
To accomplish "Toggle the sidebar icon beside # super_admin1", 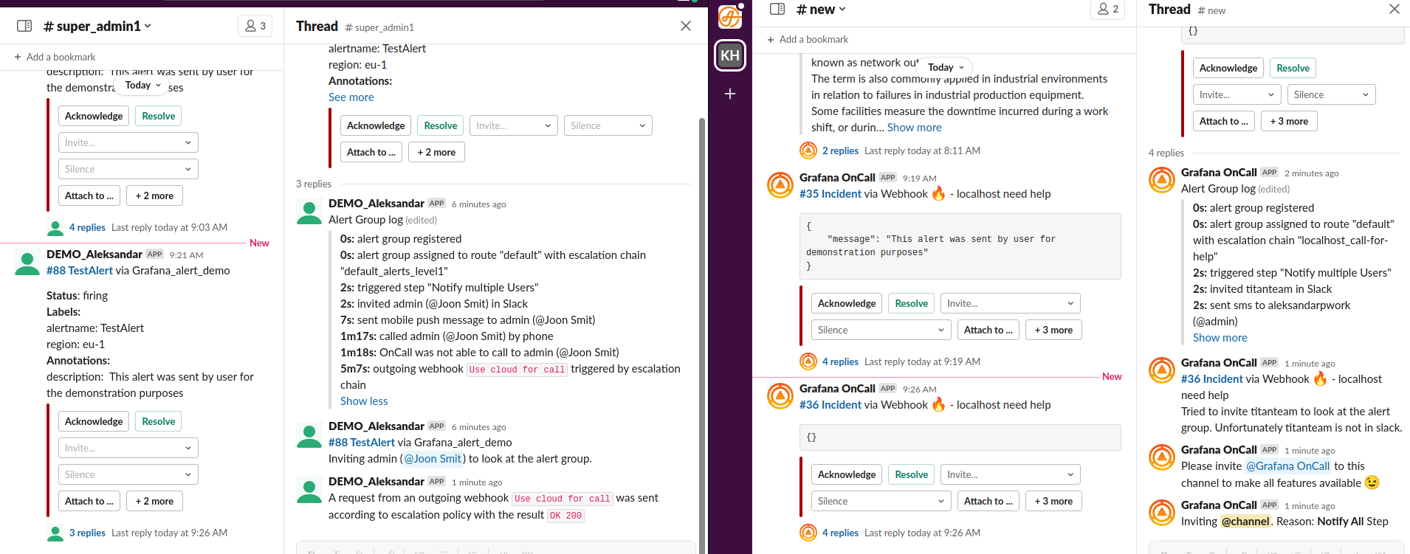I will coord(24,26).
